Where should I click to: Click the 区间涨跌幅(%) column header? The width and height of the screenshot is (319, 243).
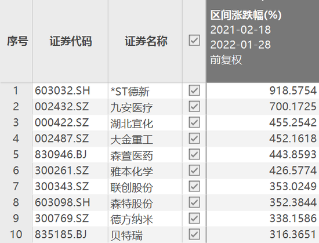pos(246,15)
